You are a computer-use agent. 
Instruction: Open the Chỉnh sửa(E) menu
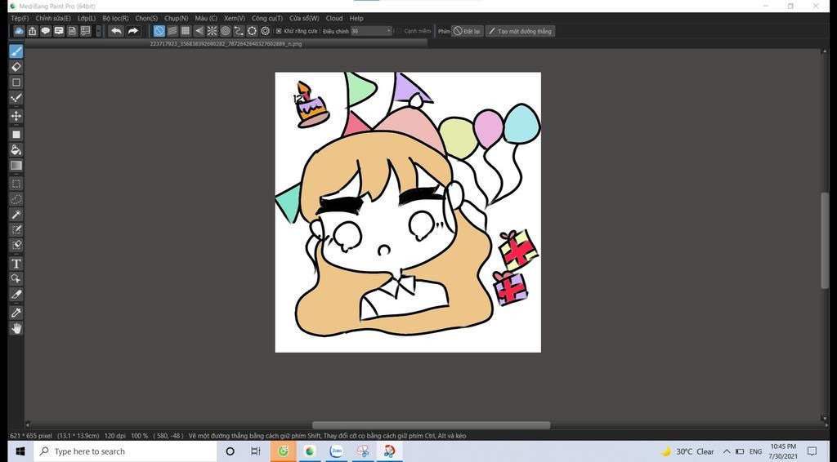pos(53,18)
